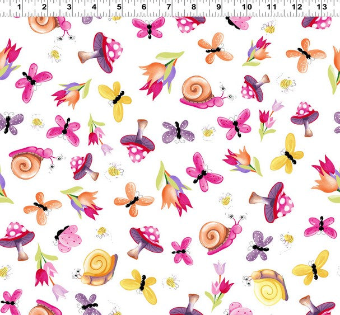Click the ruler number 7
340x315 pixels.
[x=169, y=7]
